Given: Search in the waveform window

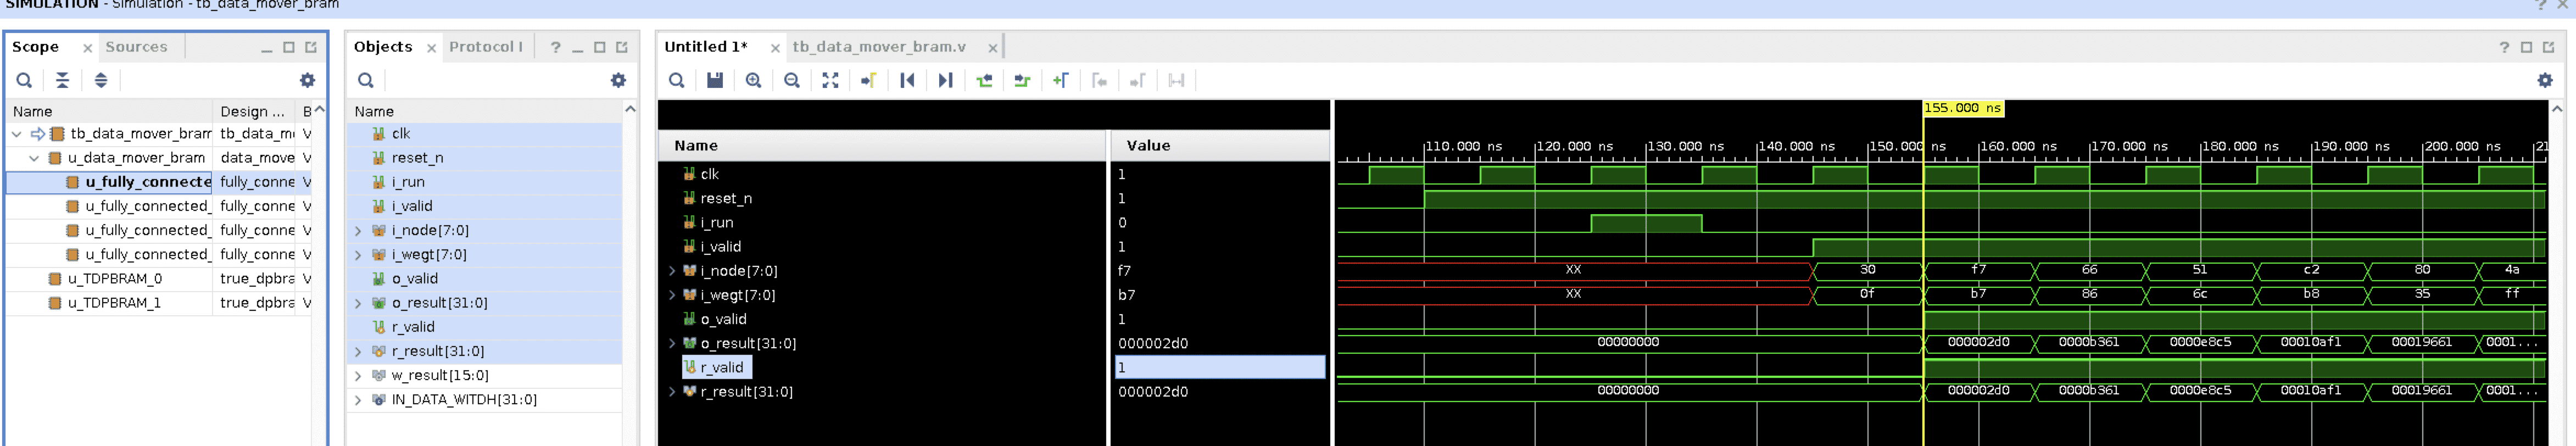Looking at the screenshot, I should [676, 80].
